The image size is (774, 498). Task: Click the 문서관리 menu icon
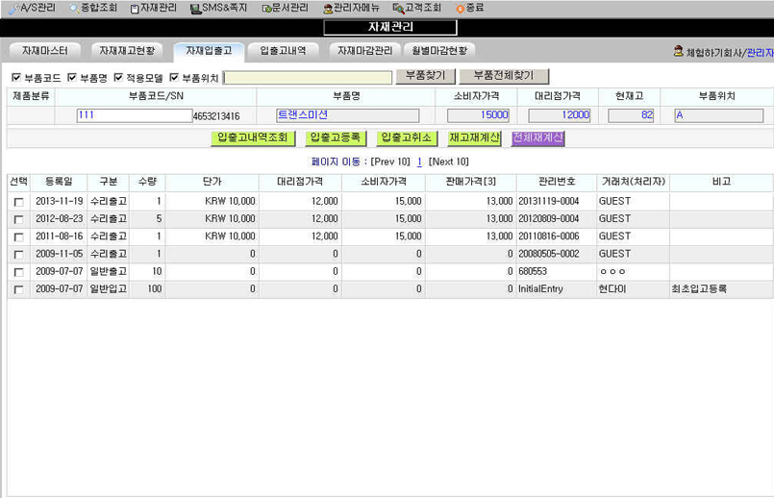click(x=266, y=8)
